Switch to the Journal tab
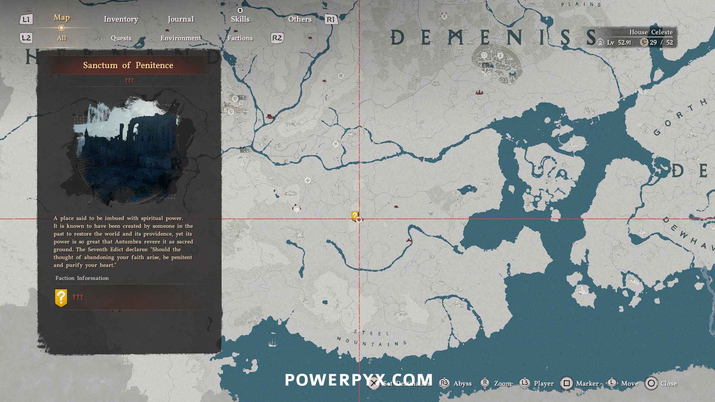This screenshot has width=715, height=402. tap(181, 19)
